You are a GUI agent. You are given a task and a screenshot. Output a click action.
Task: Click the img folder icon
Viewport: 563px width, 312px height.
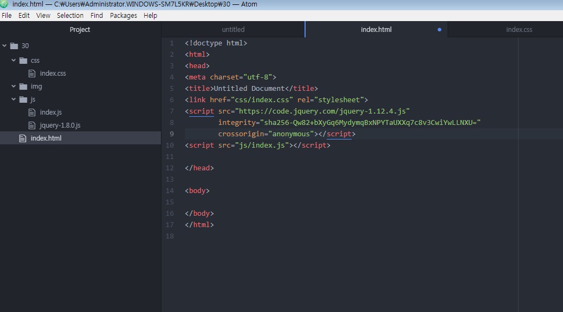tap(23, 87)
